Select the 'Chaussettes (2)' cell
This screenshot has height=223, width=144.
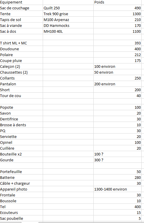(x=21, y=72)
